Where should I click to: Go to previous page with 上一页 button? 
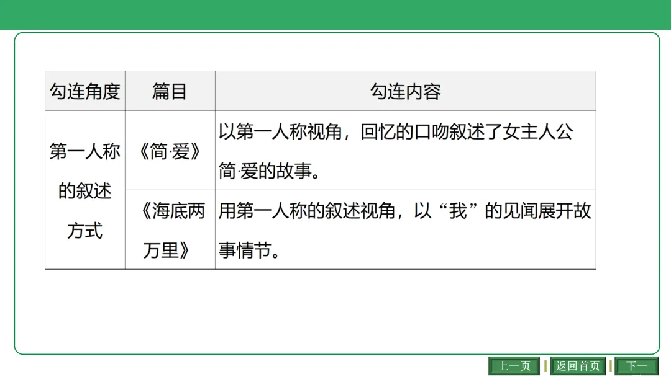coord(514,366)
